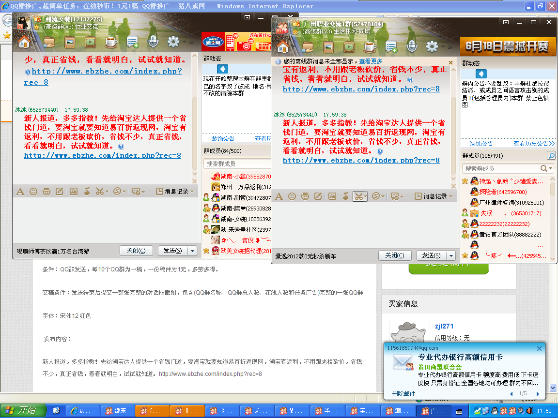Open the emoticon smiley picker
The image size is (558, 418).
click(292, 196)
